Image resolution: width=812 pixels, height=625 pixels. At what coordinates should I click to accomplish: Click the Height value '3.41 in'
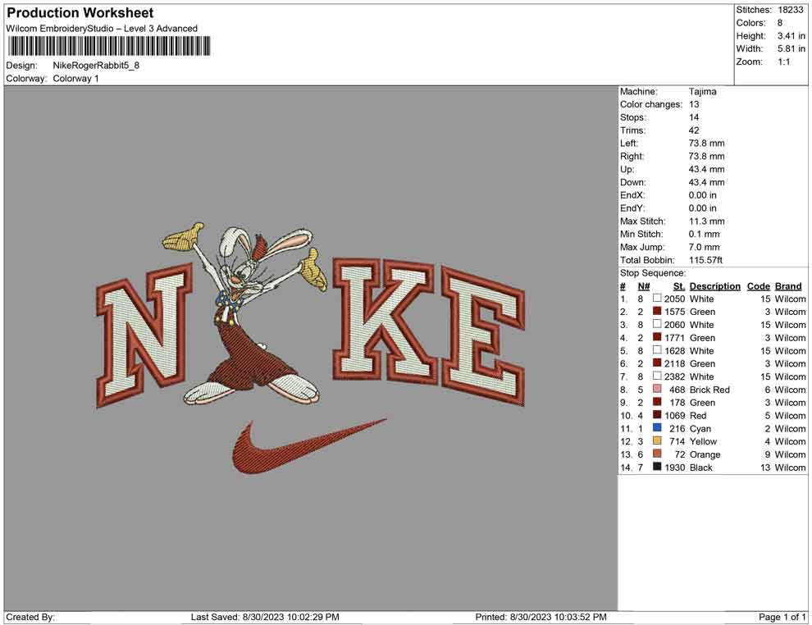pyautogui.click(x=791, y=36)
